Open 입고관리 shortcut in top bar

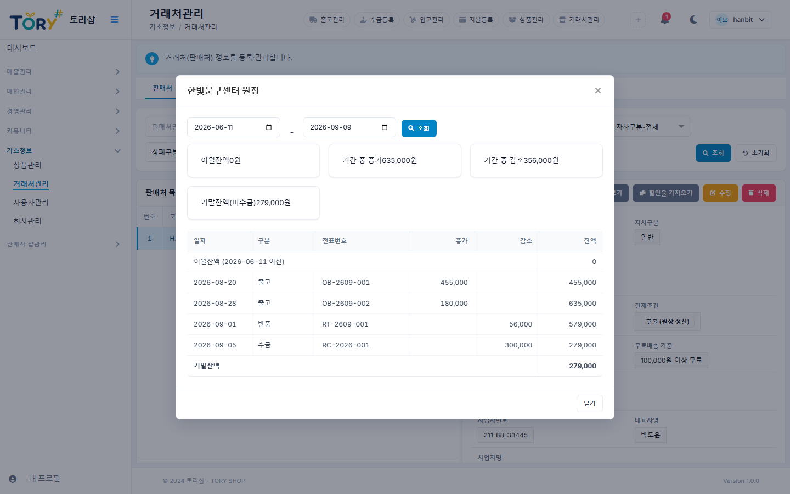pyautogui.click(x=427, y=20)
